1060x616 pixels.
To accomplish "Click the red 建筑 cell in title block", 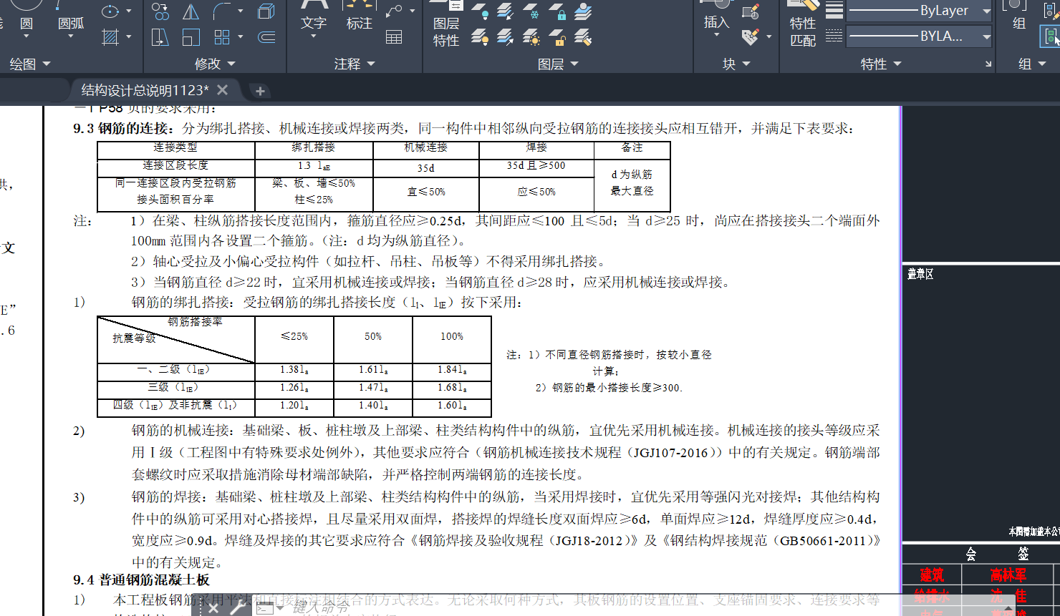I will pyautogui.click(x=932, y=575).
